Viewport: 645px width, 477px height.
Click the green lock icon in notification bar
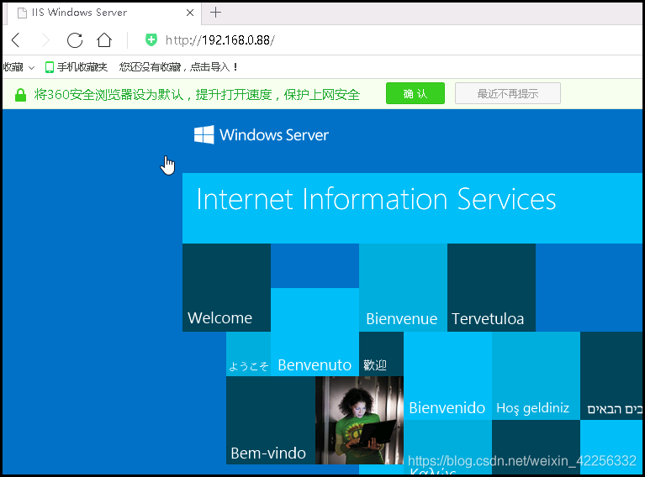pos(21,95)
